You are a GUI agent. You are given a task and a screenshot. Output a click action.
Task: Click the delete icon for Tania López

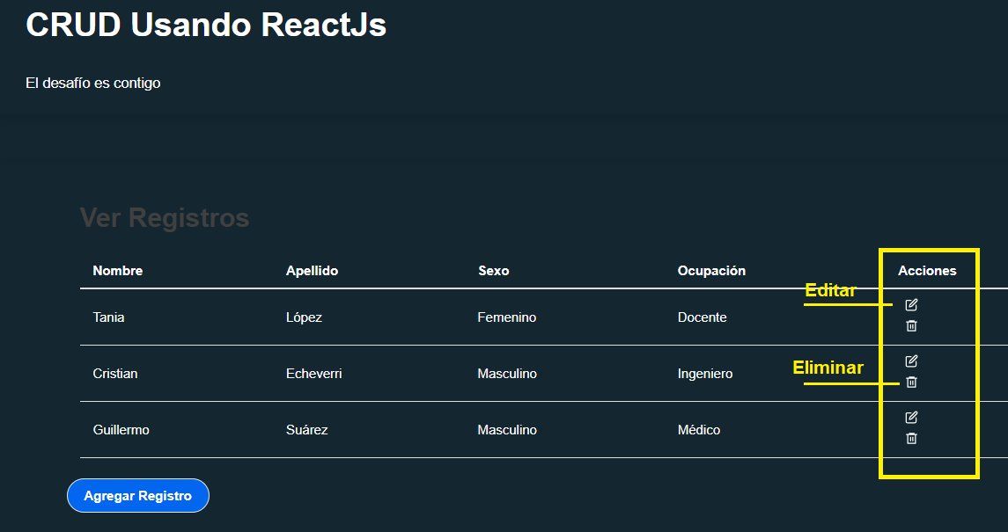coord(911,325)
